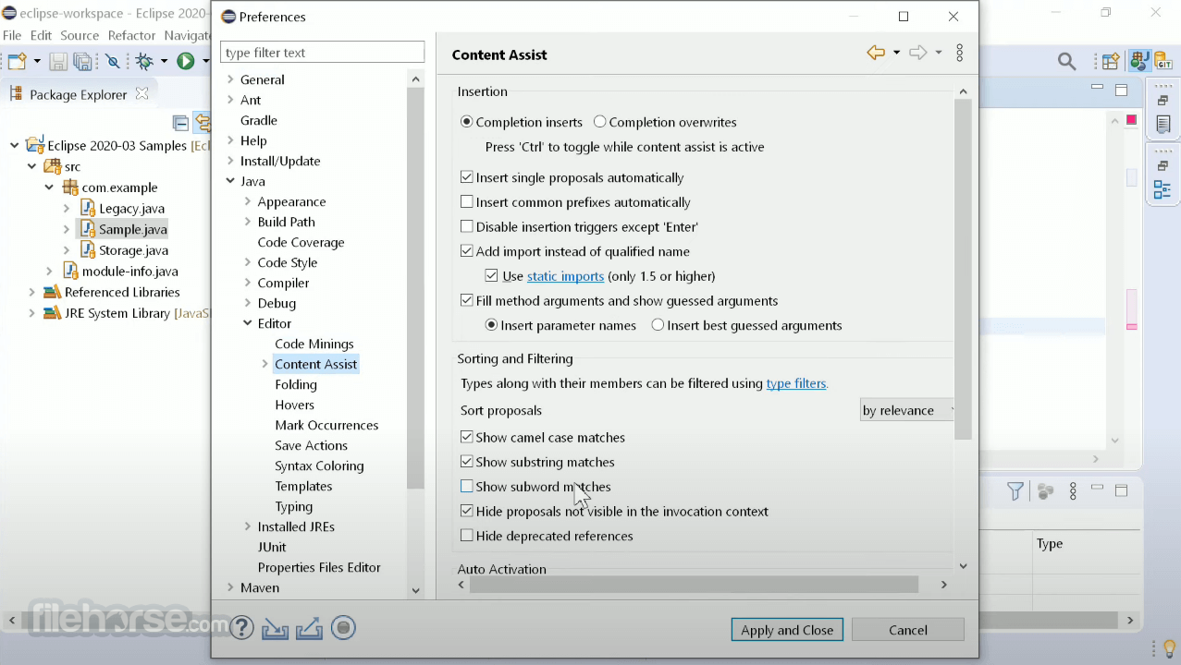Viewport: 1181px width, 665px height.
Task: Open the static imports link
Action: [x=565, y=276]
